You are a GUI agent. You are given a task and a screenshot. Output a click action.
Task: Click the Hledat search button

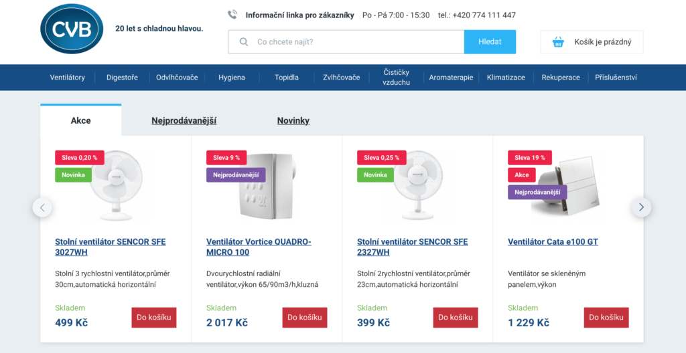[x=490, y=42]
